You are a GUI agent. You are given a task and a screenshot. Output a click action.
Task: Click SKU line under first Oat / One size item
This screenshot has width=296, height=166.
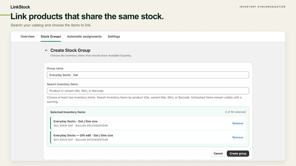click(81, 125)
